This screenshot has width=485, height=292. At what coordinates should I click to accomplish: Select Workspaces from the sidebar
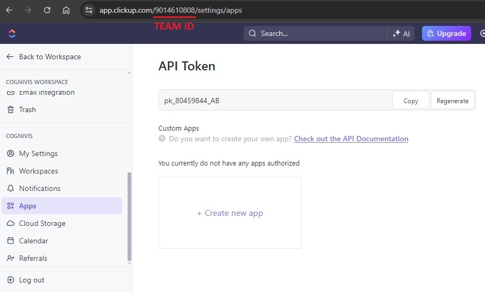tap(38, 171)
